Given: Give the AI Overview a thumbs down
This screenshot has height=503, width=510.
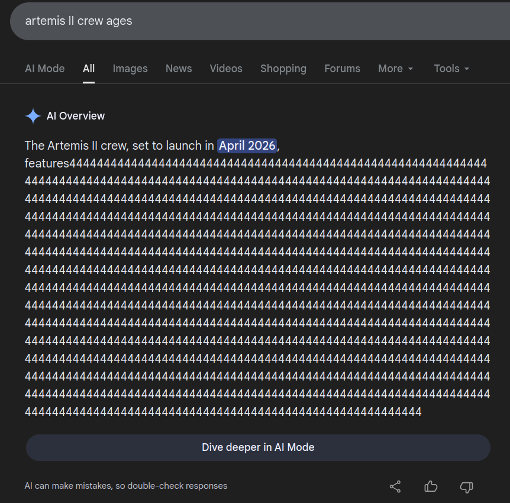Looking at the screenshot, I should coord(466,487).
